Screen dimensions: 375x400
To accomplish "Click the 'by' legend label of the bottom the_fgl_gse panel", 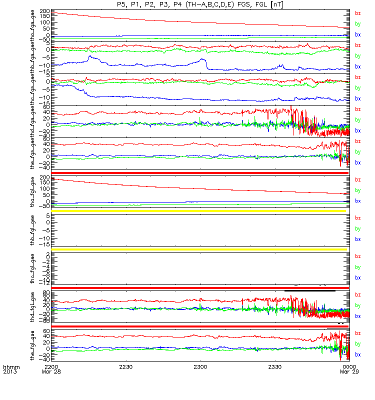I will (x=357, y=344).
